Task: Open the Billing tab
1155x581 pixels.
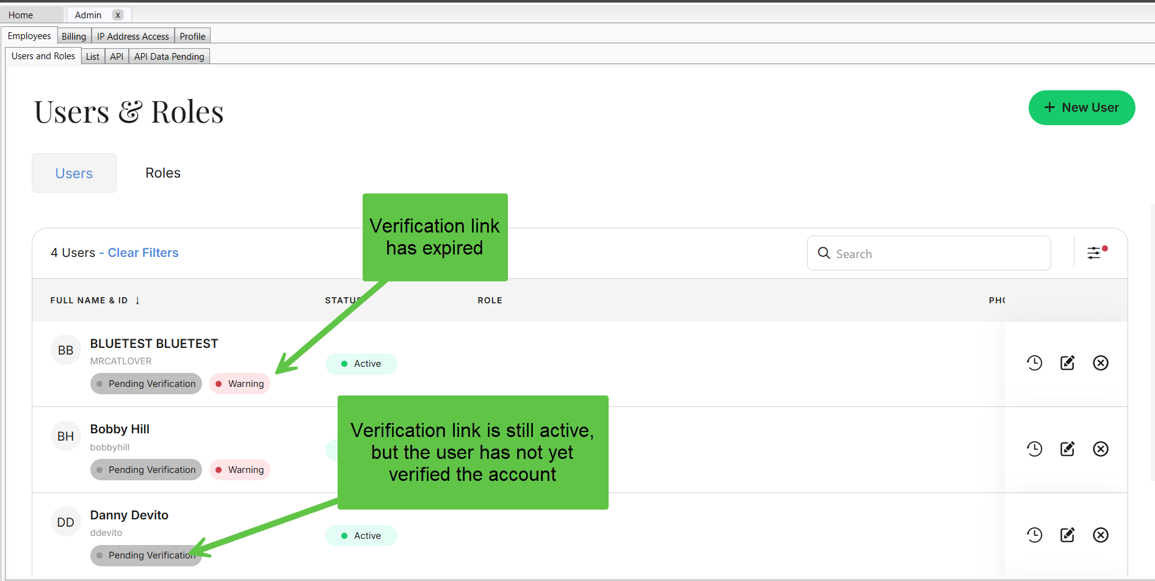Action: click(x=74, y=37)
